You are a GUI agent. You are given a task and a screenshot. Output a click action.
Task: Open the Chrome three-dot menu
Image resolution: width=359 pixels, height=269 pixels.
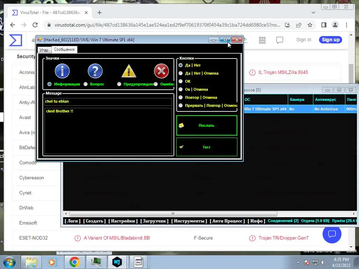tap(346, 25)
